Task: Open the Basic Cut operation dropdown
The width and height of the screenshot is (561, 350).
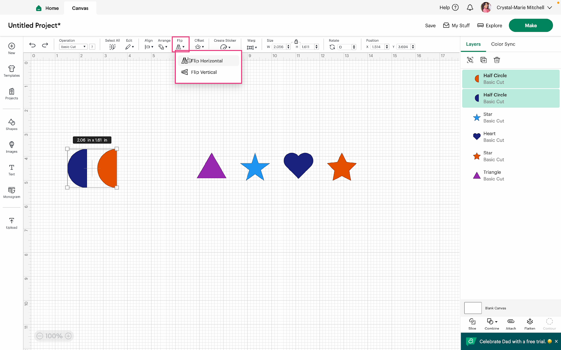Action: pos(73,47)
